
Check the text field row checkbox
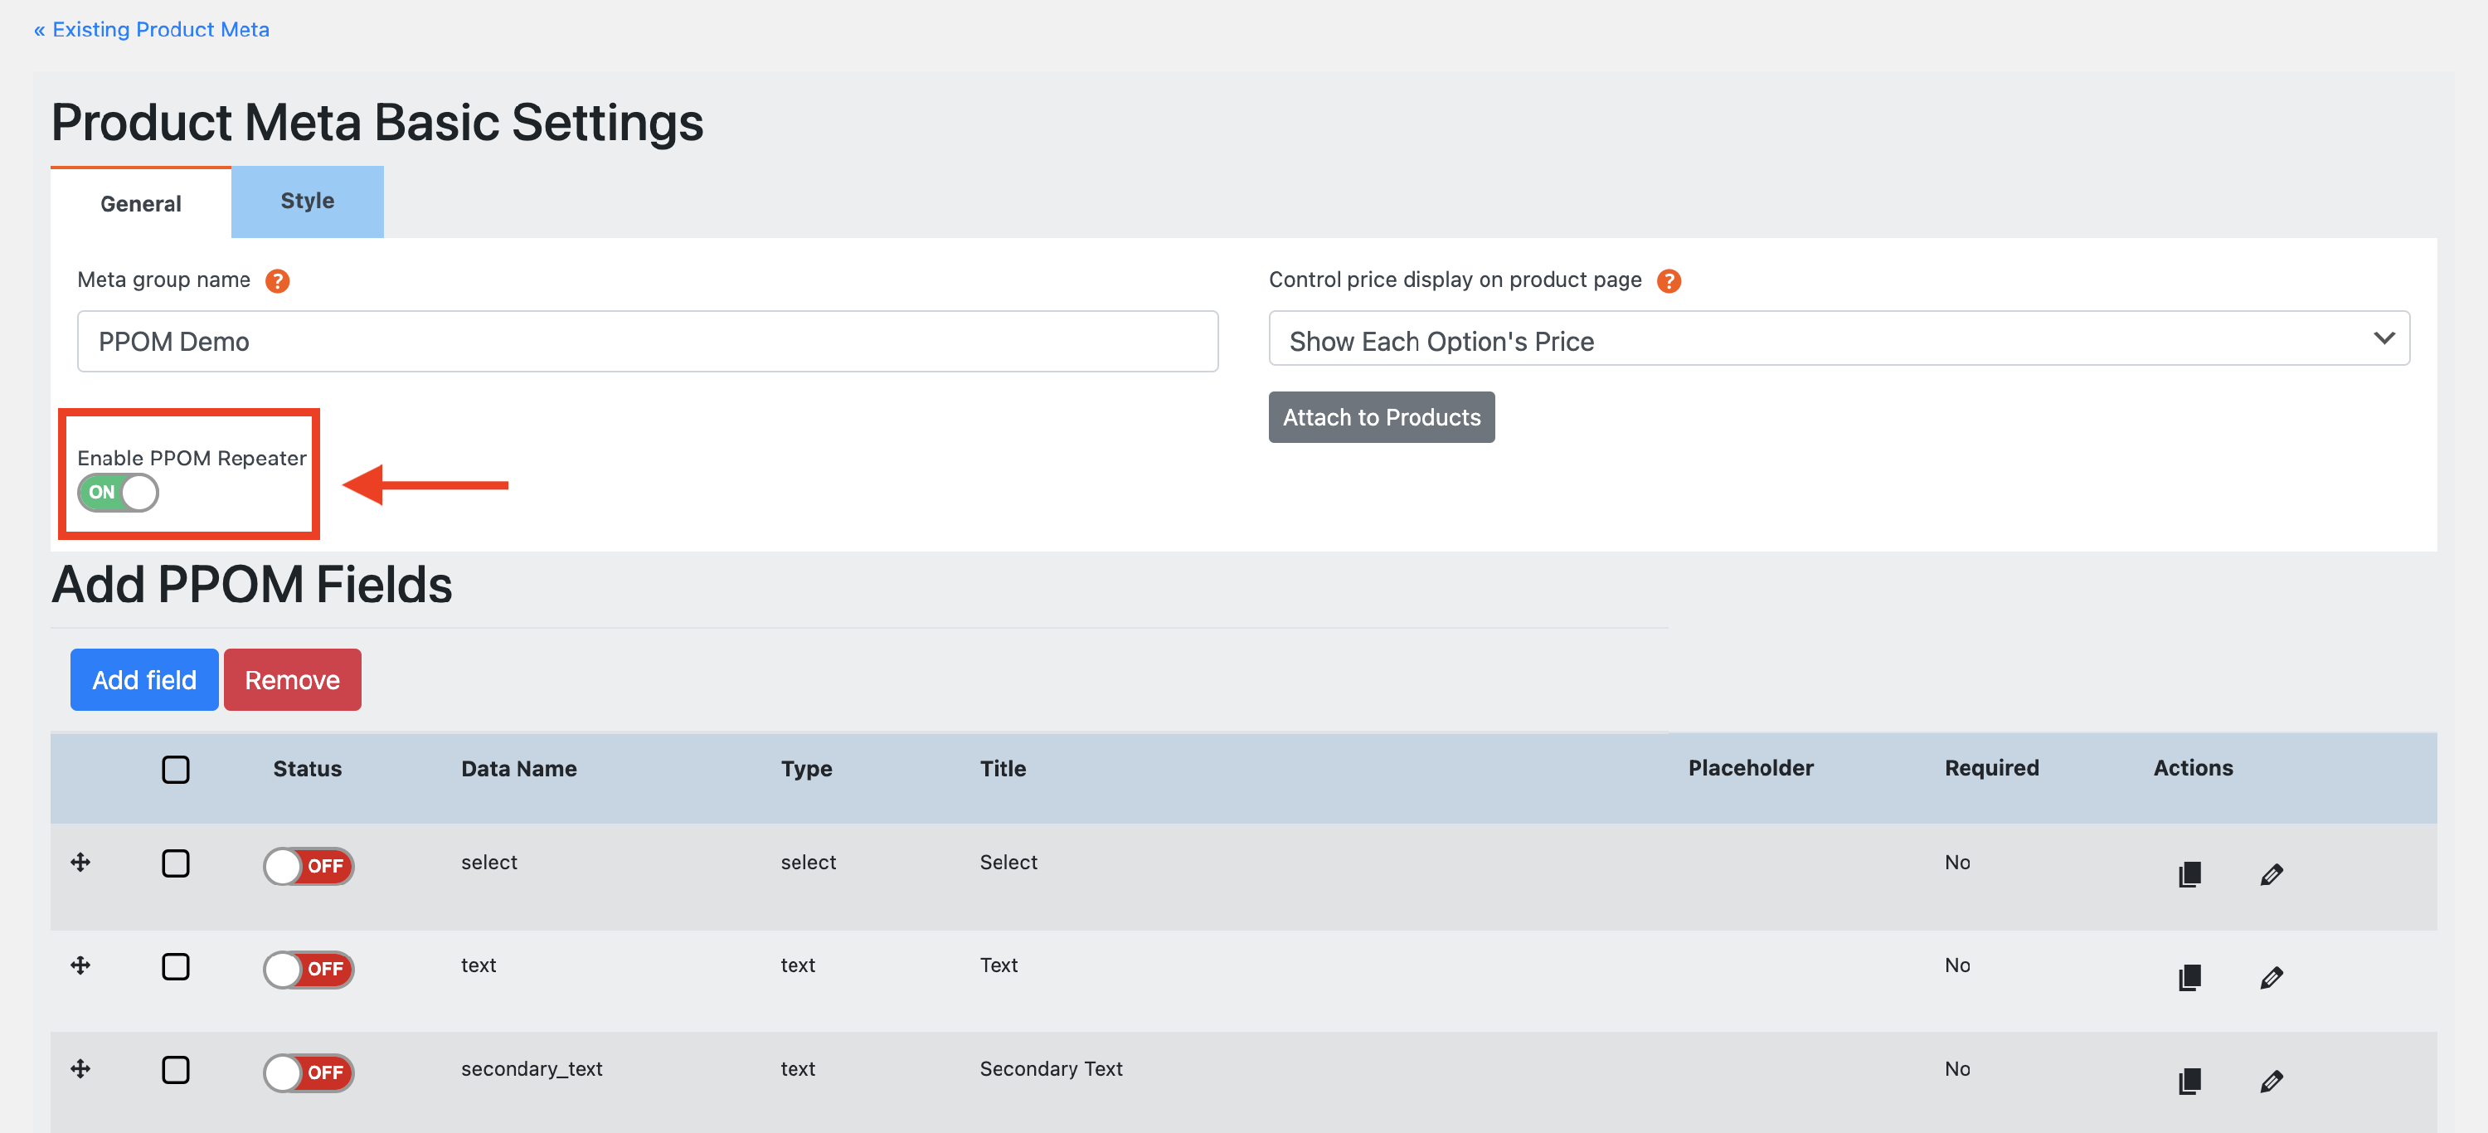point(176,966)
